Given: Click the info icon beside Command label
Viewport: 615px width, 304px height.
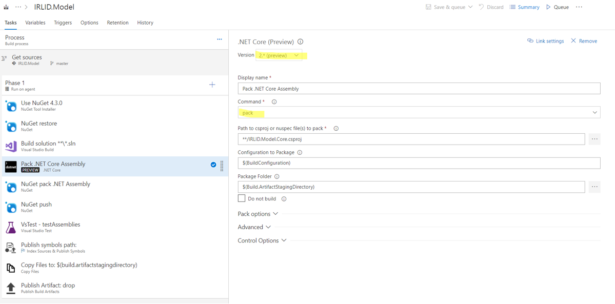Looking at the screenshot, I should pyautogui.click(x=274, y=102).
